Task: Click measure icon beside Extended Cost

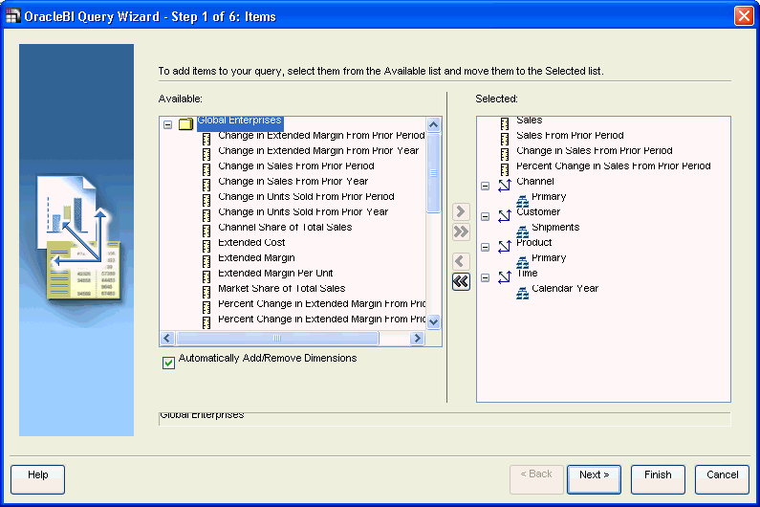Action: [x=206, y=247]
